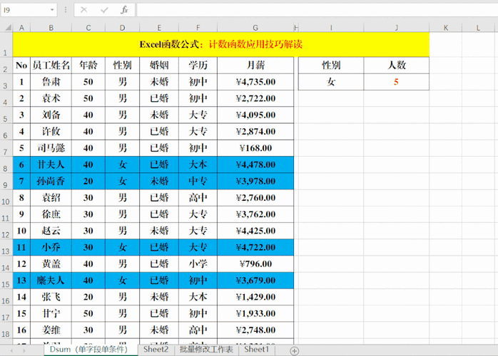Click the salary cell ¥796.00
This screenshot has height=356, width=498.
coord(255,263)
